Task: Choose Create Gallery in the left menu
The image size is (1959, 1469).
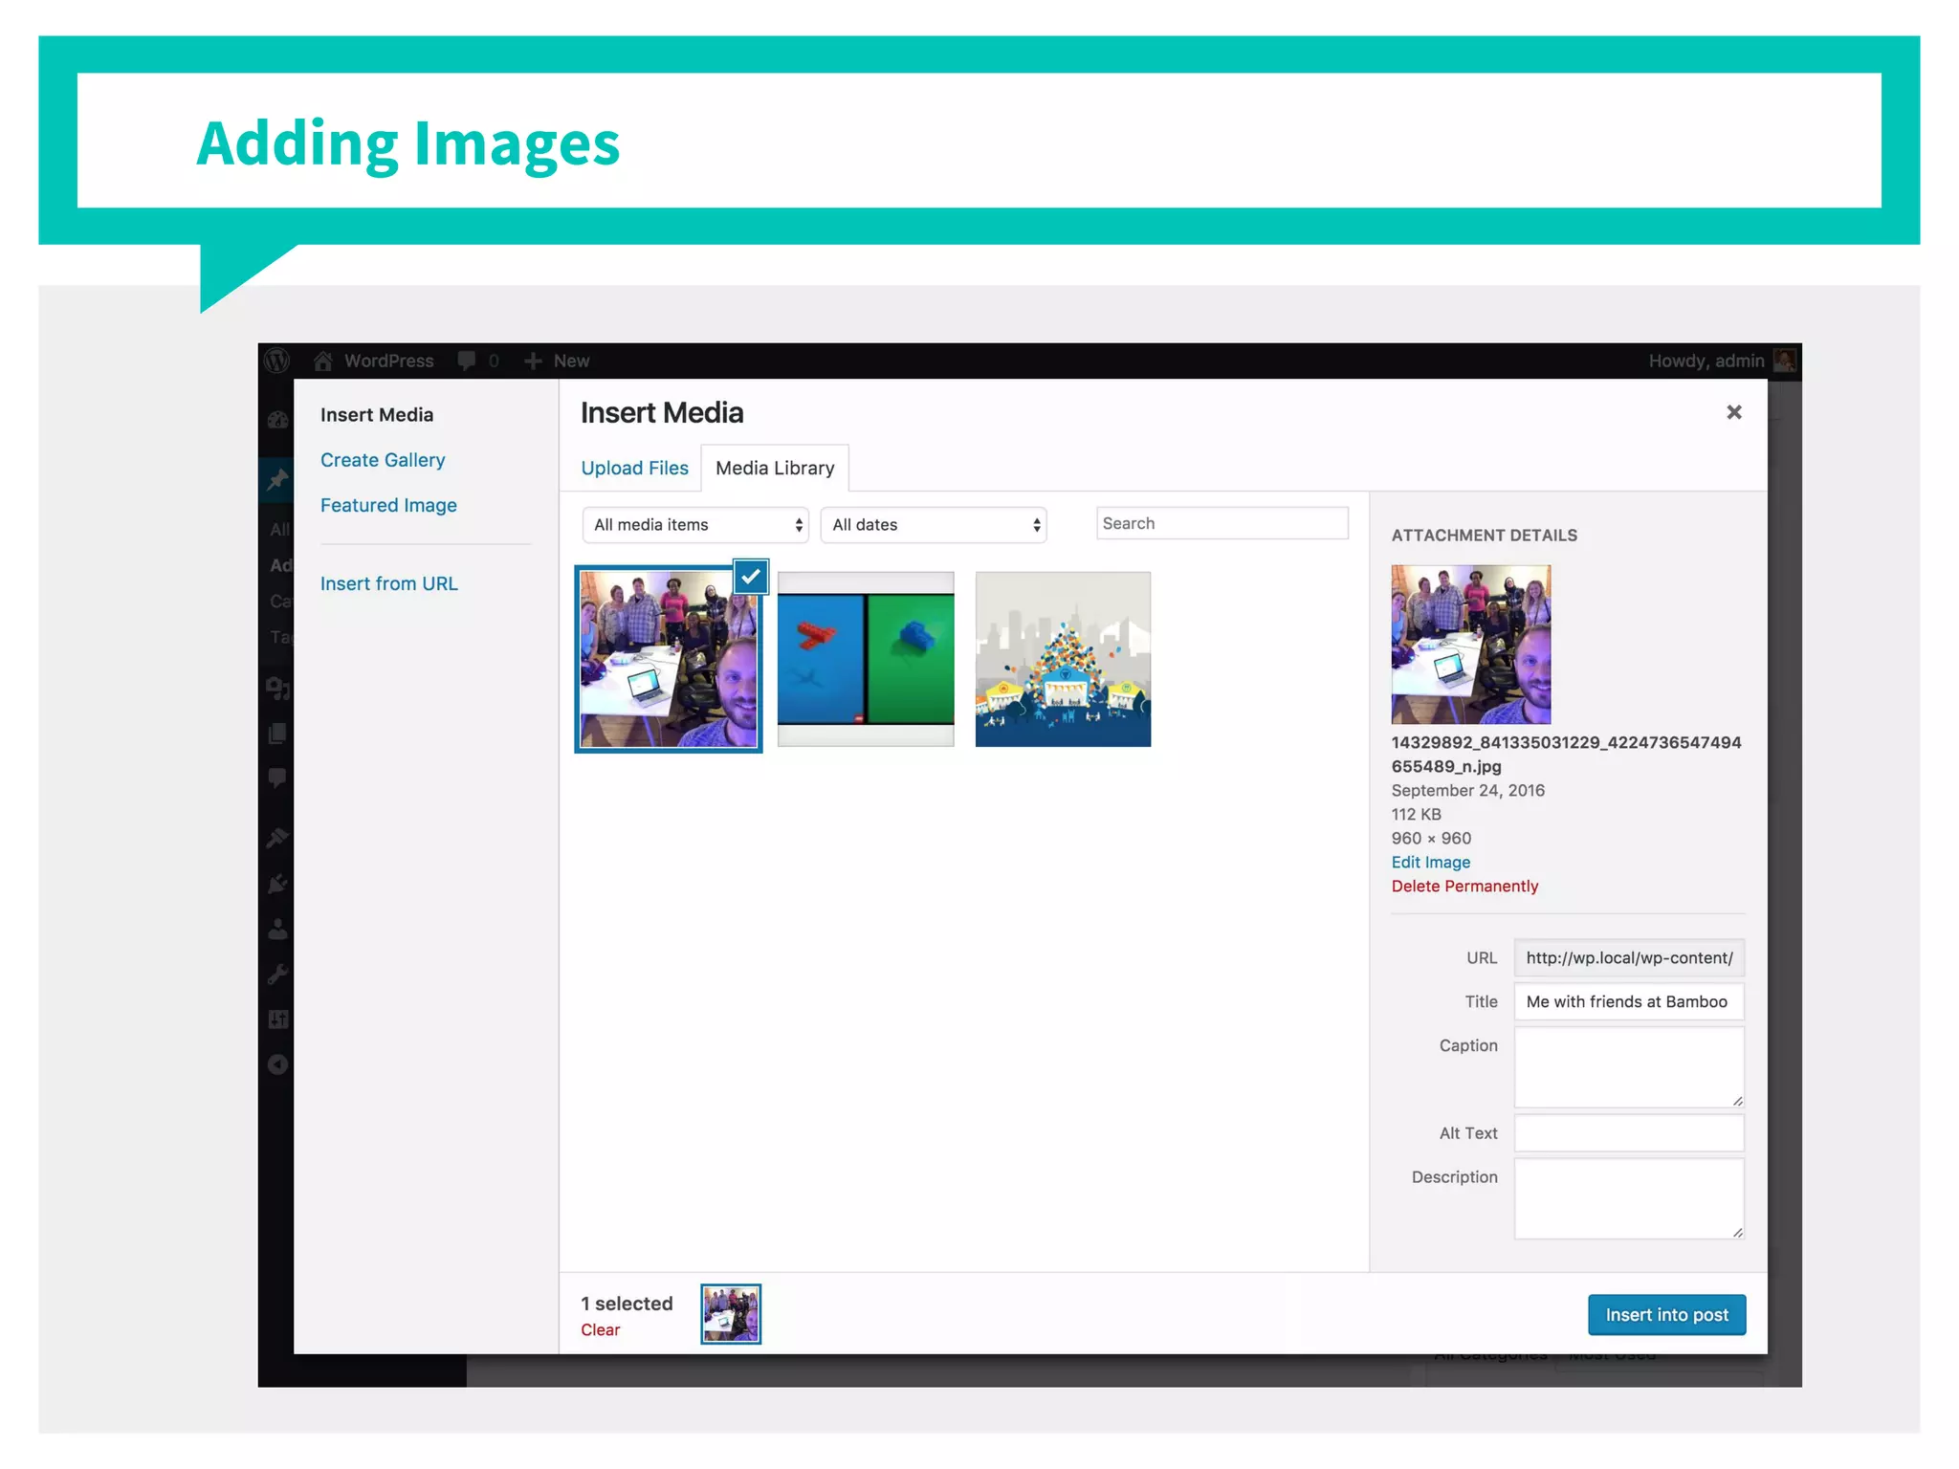Action: tap(383, 460)
